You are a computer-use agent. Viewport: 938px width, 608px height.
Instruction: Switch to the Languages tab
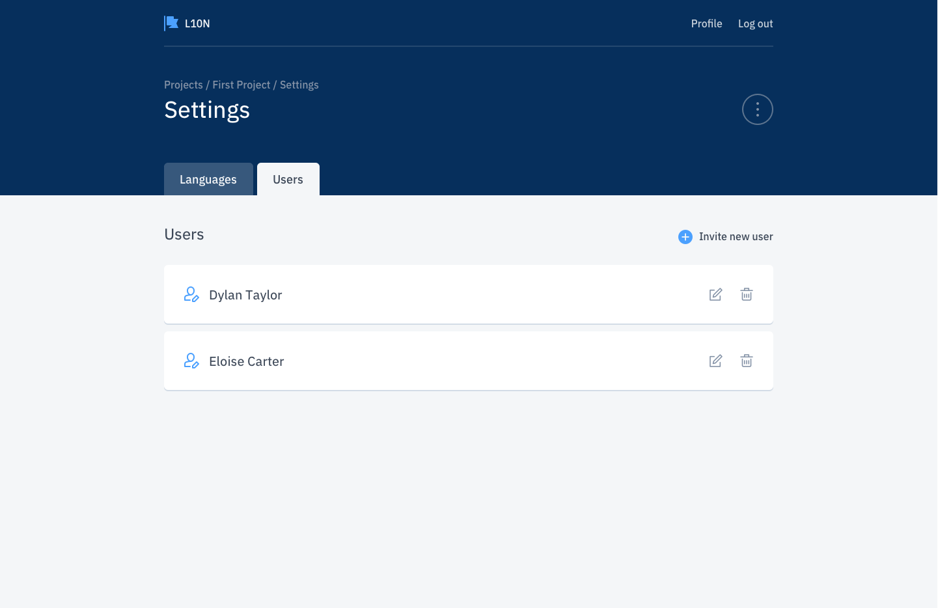(x=208, y=179)
